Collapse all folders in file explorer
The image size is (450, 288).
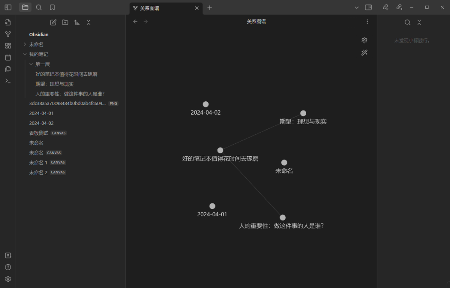pos(88,22)
